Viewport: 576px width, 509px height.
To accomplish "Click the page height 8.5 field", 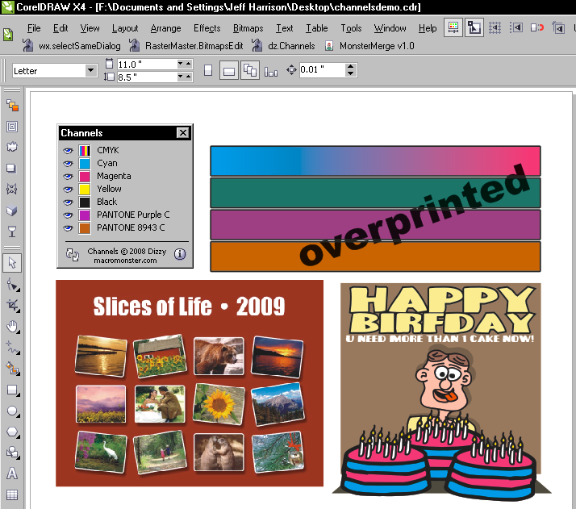I will (x=147, y=77).
